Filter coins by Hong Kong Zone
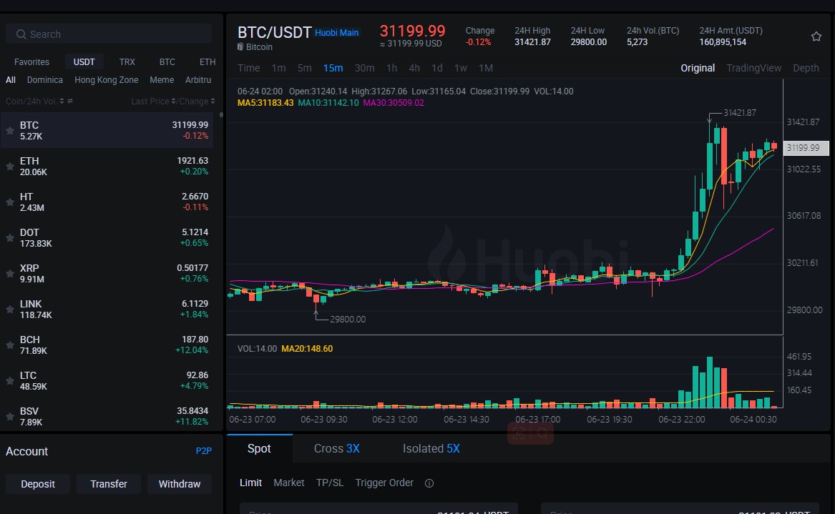The width and height of the screenshot is (835, 514). tap(107, 80)
